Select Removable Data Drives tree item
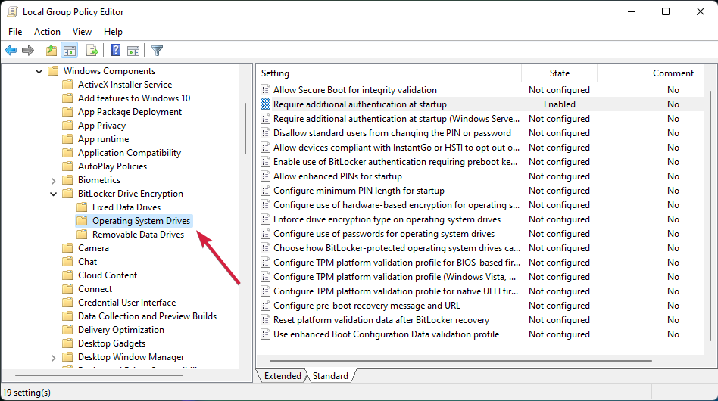This screenshot has width=718, height=401. (x=139, y=235)
